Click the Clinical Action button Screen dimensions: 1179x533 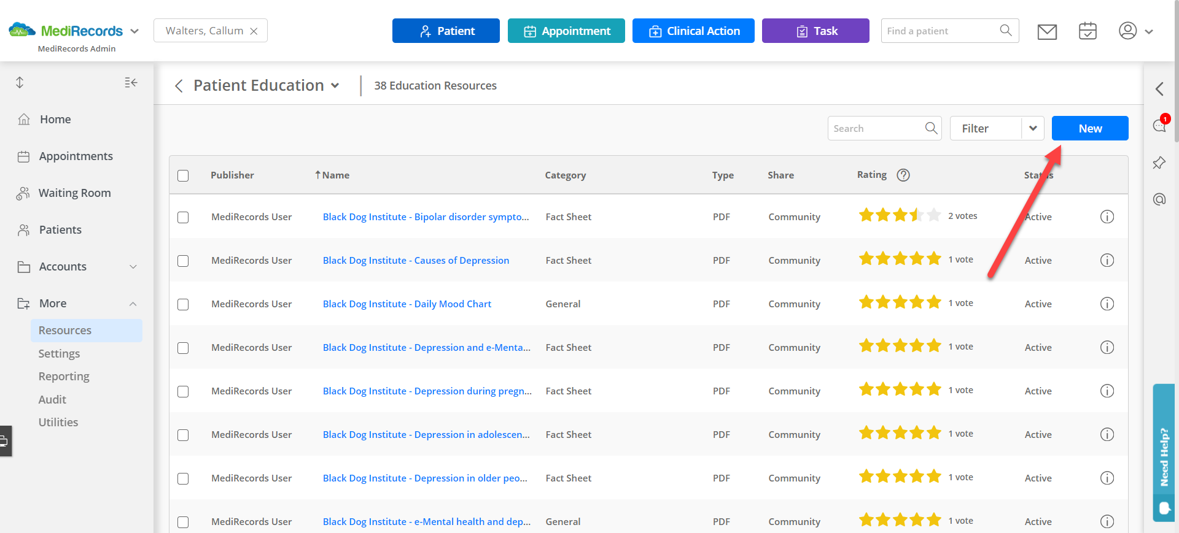tap(693, 31)
